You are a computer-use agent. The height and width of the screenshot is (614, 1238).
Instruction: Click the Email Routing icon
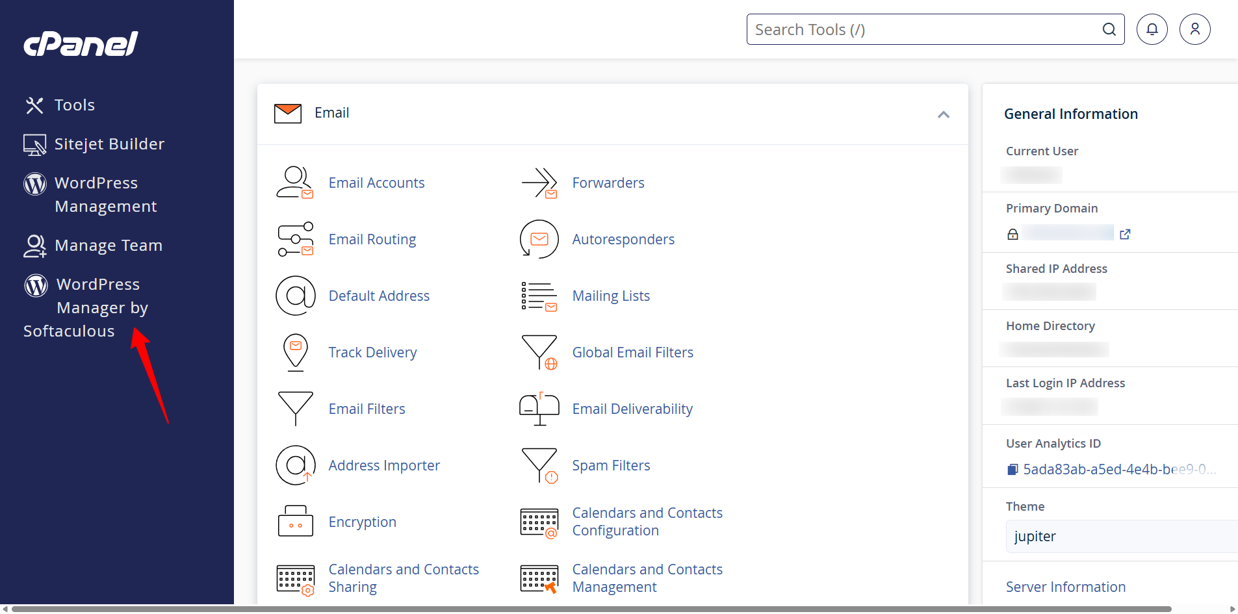coord(295,239)
